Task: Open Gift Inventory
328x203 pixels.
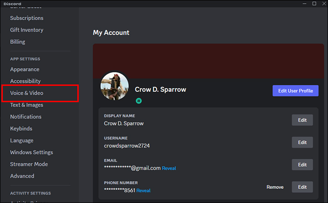Action: pos(27,30)
